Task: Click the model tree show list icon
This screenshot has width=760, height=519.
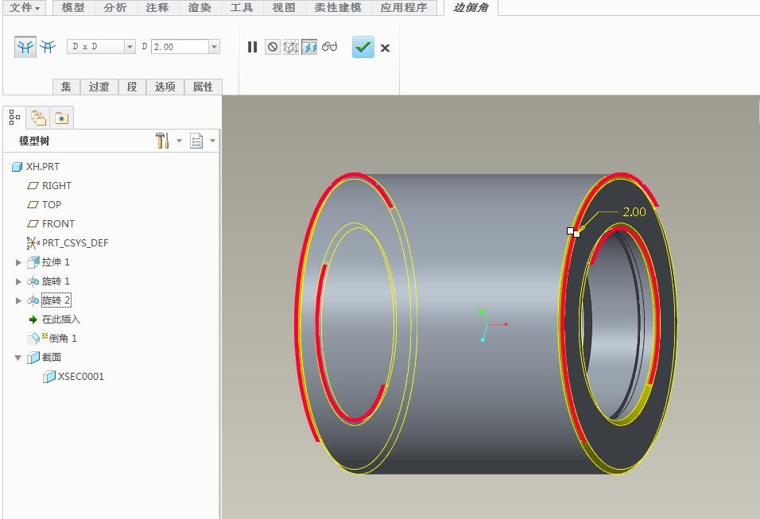Action: click(x=196, y=141)
